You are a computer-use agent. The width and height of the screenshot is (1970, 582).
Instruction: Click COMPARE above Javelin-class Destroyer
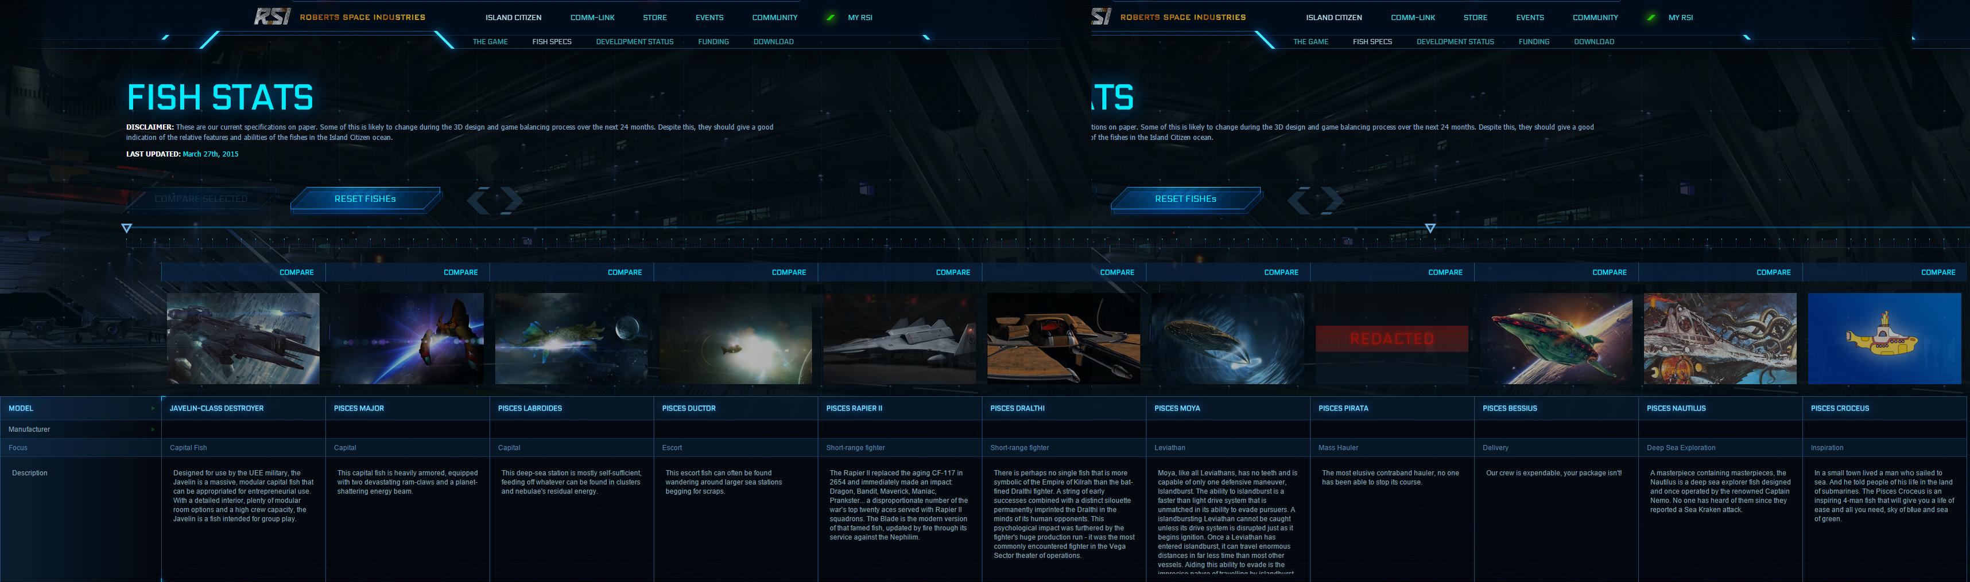(297, 272)
